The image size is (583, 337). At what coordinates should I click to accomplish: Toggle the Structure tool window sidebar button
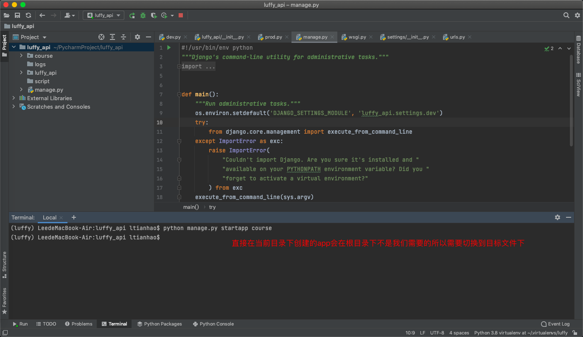tap(4, 264)
